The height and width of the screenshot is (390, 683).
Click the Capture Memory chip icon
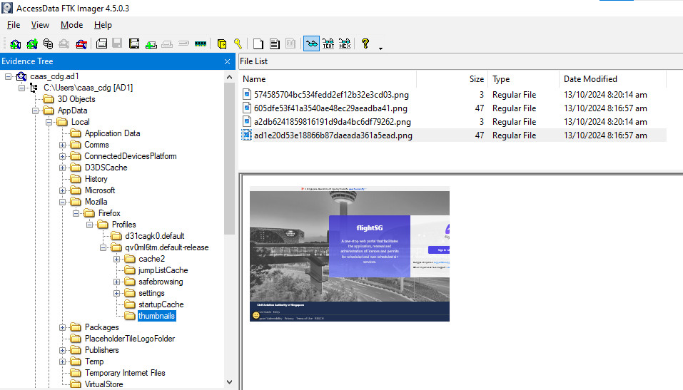click(201, 43)
